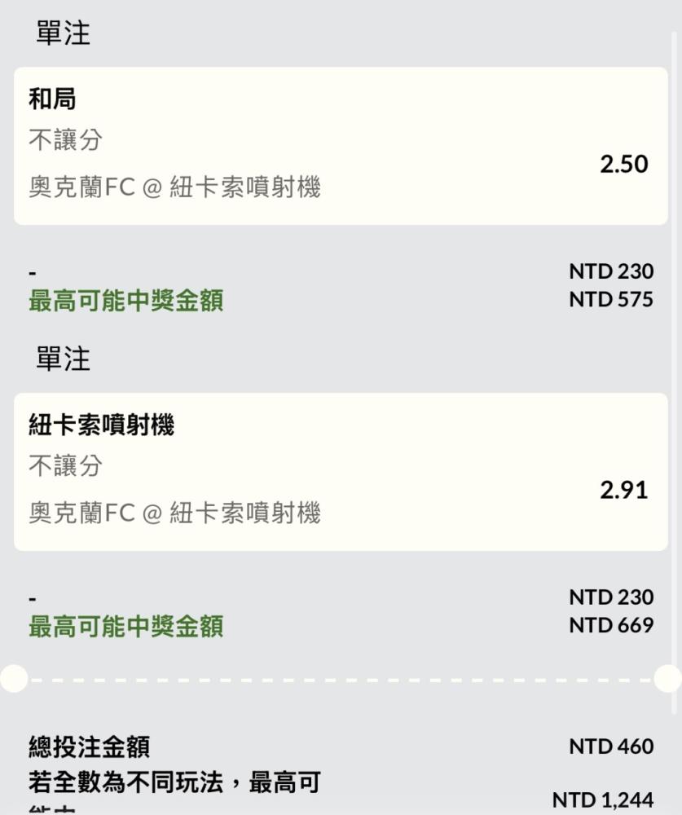Select the 和局 draw bet card
The height and width of the screenshot is (815, 682).
pyautogui.click(x=341, y=146)
